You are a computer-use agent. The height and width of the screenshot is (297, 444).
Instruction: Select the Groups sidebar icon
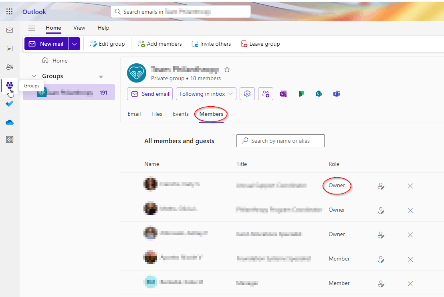click(x=10, y=85)
